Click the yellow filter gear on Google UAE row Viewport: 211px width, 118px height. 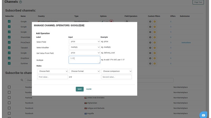[x=155, y=22]
